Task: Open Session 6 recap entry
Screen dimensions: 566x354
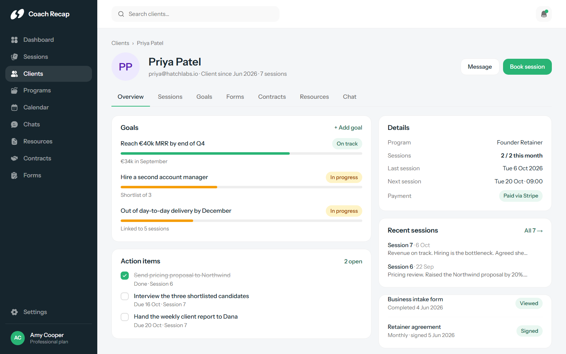Action: [x=465, y=271]
